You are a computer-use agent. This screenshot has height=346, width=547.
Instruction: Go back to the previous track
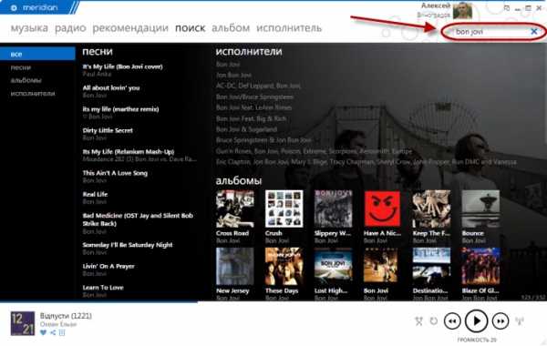click(x=452, y=321)
